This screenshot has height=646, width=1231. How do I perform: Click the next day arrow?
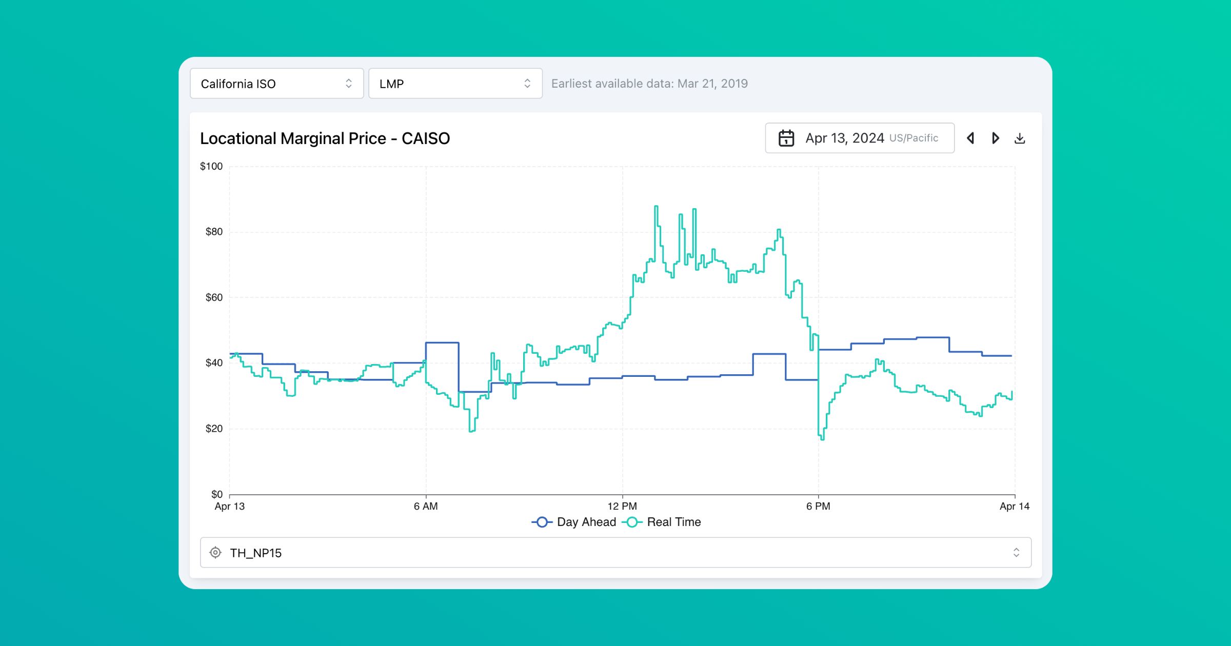pyautogui.click(x=996, y=137)
